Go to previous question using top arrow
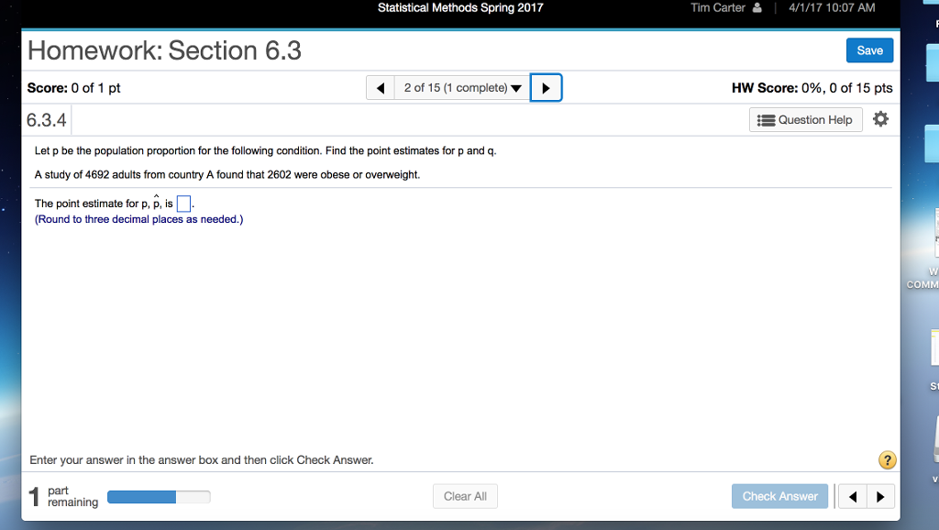 click(x=380, y=88)
